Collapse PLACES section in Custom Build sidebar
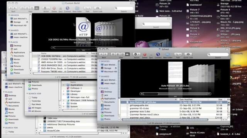 (x=9, y=42)
